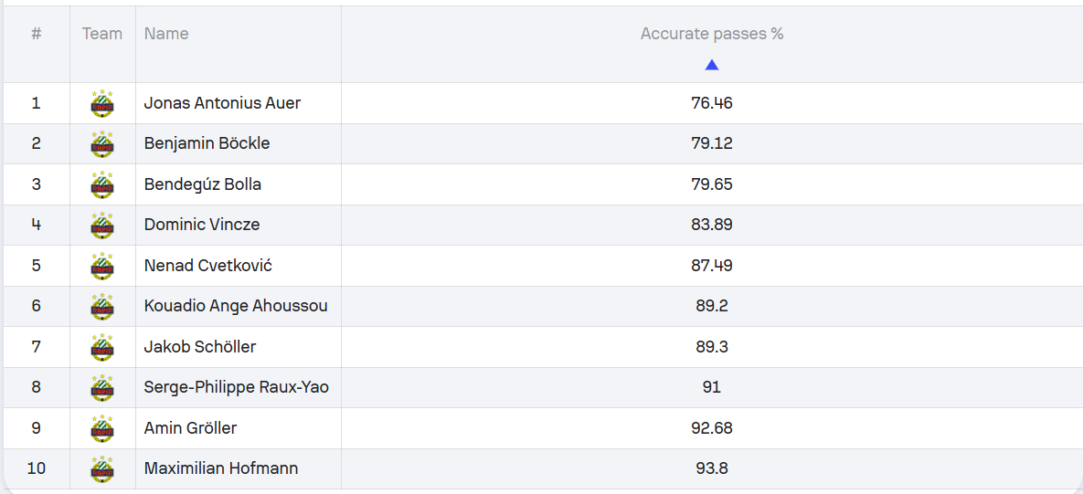Click the team logo in Benjamin Böckle's row

pos(102,144)
